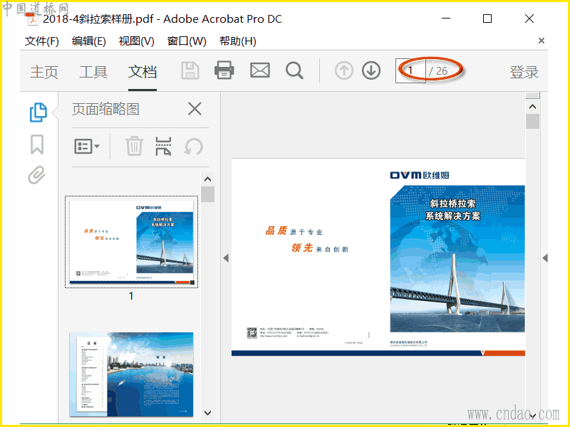Viewport: 570px width, 427px height.
Task: Click the page break tool icon beside trash
Action: (163, 147)
